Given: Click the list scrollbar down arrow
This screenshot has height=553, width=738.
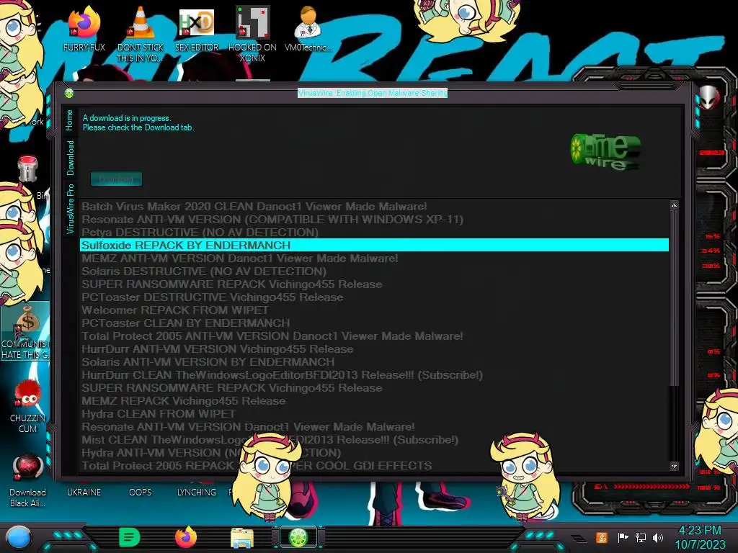Looking at the screenshot, I should click(674, 466).
